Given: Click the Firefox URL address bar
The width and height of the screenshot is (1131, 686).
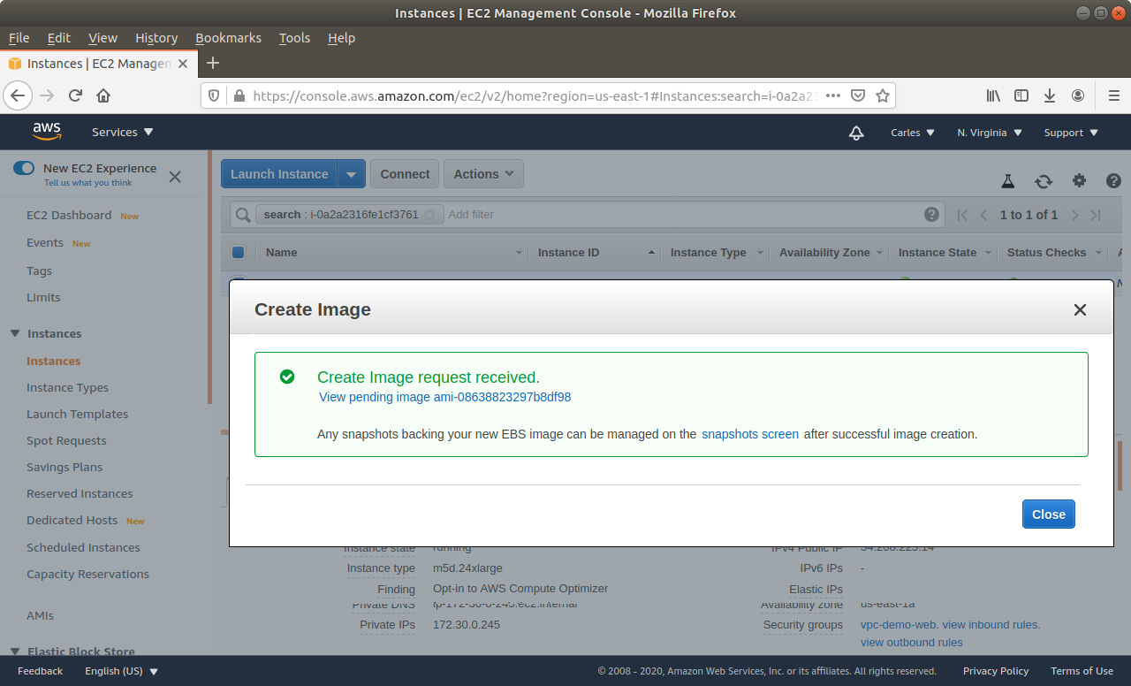Looking at the screenshot, I should [535, 95].
